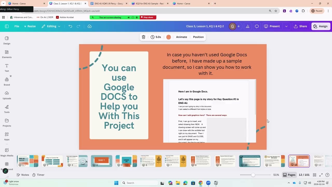
Task: Click the Position button
Action: [198, 37]
